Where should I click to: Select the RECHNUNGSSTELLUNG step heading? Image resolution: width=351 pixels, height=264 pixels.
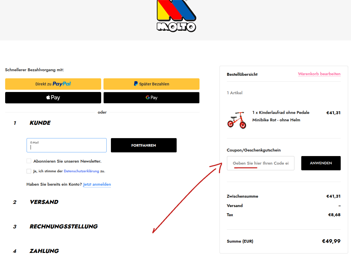tap(64, 226)
